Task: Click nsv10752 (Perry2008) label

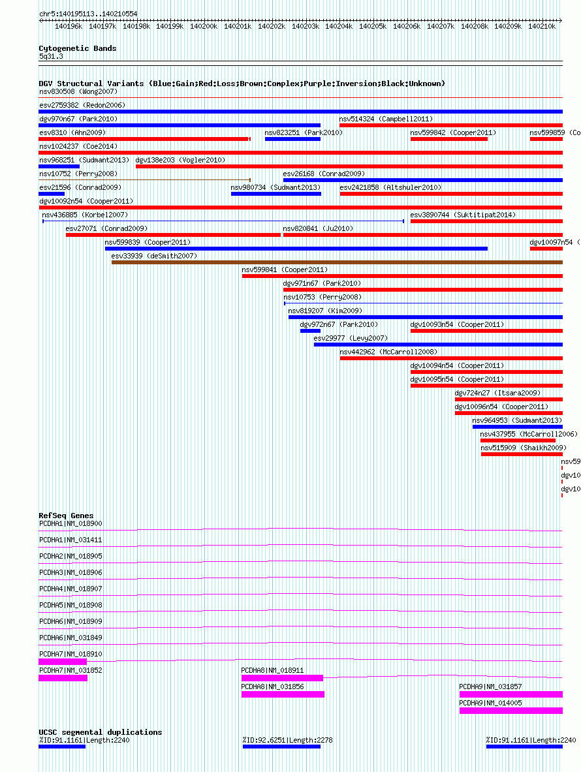Action: (x=78, y=174)
